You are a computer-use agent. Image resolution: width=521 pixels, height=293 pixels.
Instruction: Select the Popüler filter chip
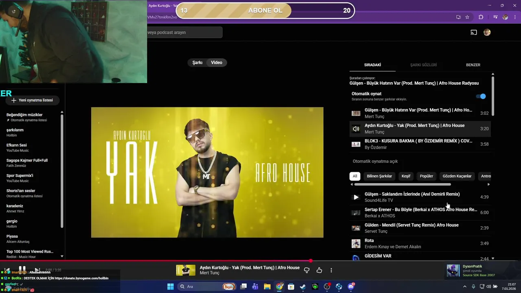point(427,176)
